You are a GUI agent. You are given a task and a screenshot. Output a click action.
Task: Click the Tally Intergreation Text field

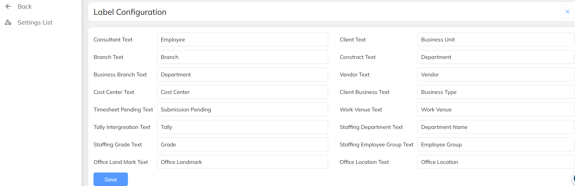tap(242, 127)
